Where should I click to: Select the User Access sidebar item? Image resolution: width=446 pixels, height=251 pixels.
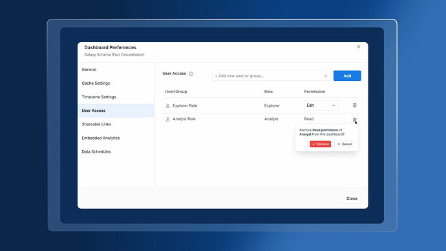(116, 111)
